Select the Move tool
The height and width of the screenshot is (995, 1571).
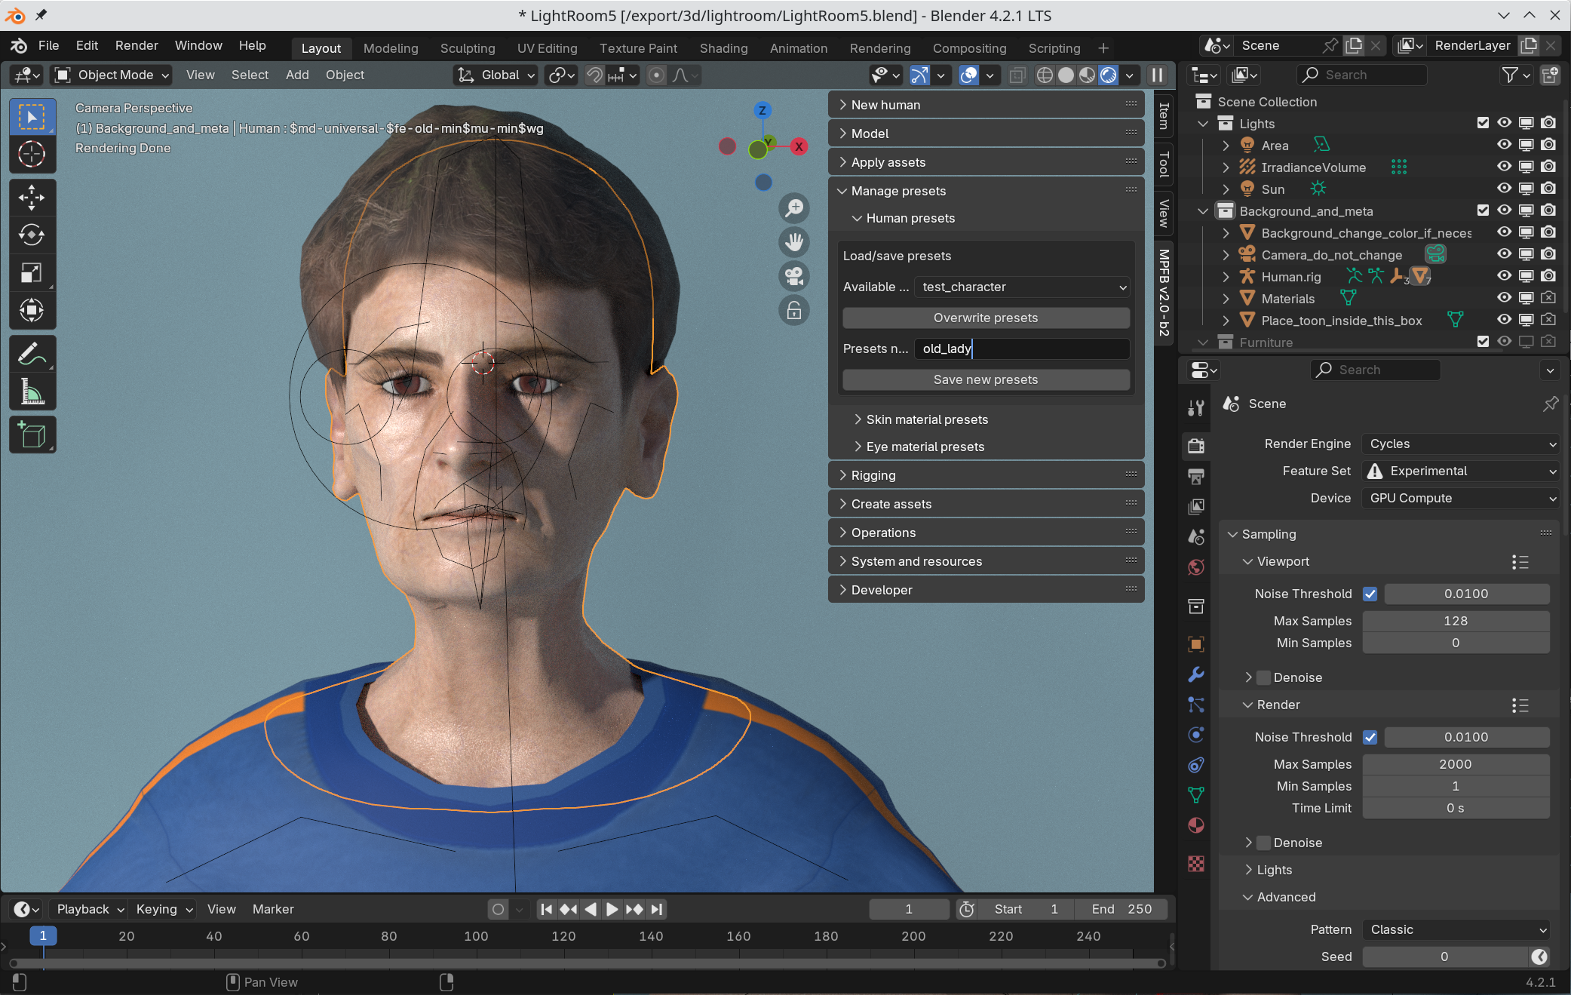(x=32, y=198)
